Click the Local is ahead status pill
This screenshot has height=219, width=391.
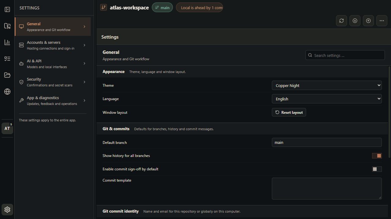(x=199, y=8)
